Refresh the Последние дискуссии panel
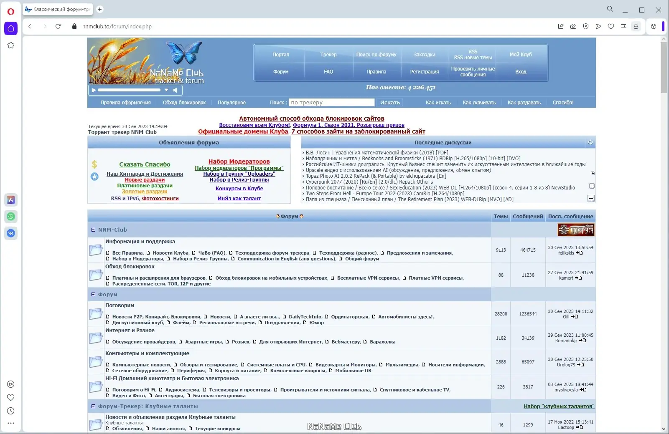669x434 pixels. pyautogui.click(x=590, y=142)
